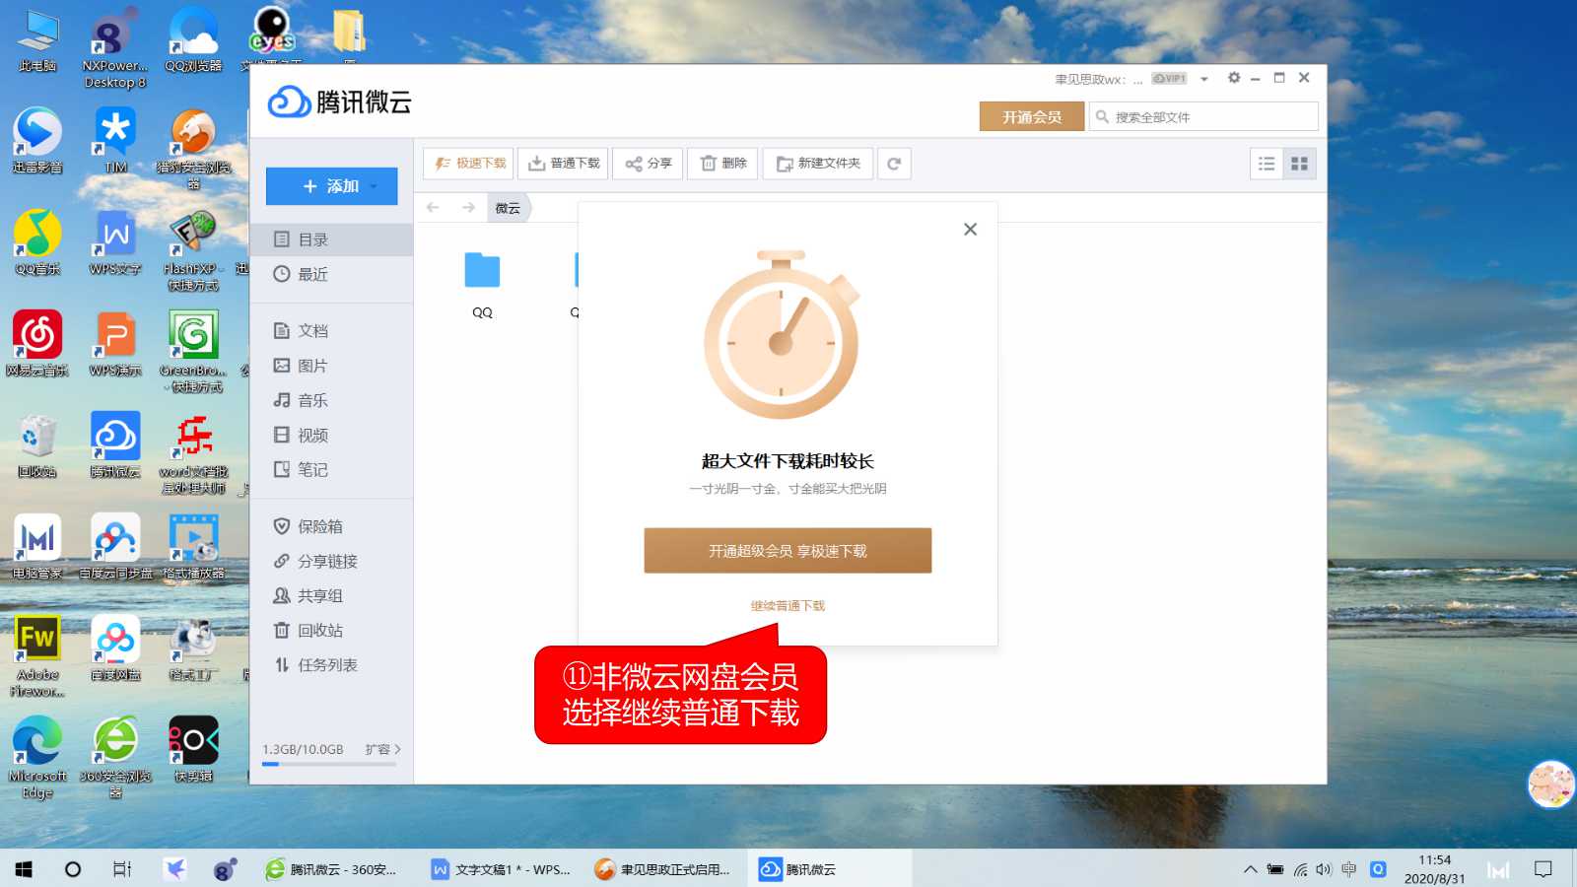Viewport: 1577px width, 887px height.
Task: Click the 分享 share toolbar button
Action: click(648, 164)
